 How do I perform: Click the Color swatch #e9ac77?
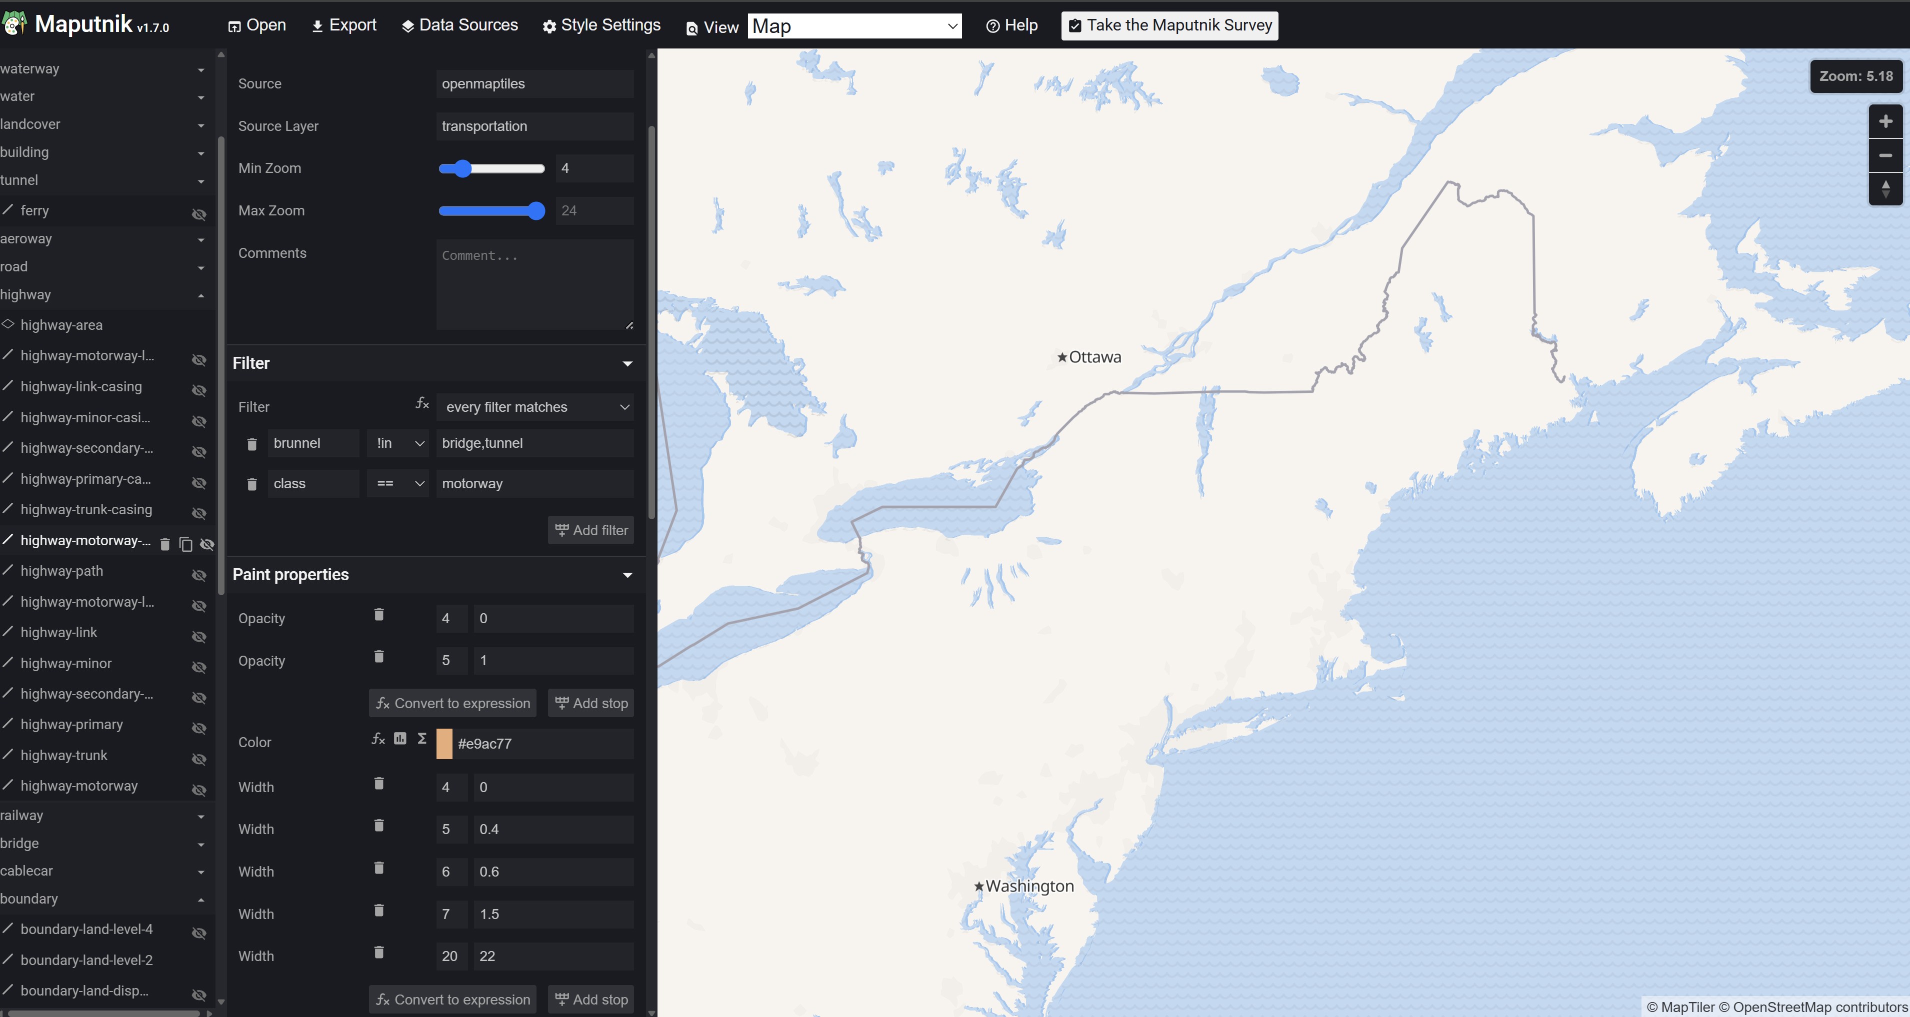(444, 744)
